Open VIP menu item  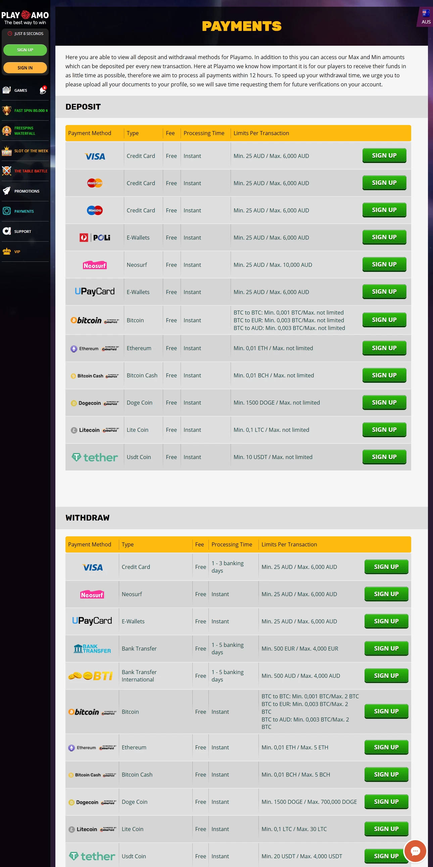pyautogui.click(x=17, y=252)
